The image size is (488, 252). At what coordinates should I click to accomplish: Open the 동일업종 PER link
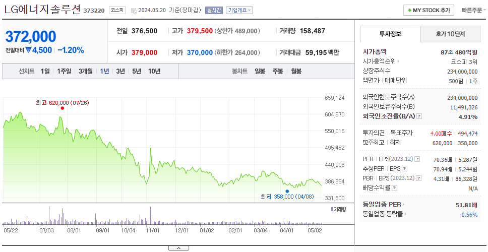[x=382, y=205]
